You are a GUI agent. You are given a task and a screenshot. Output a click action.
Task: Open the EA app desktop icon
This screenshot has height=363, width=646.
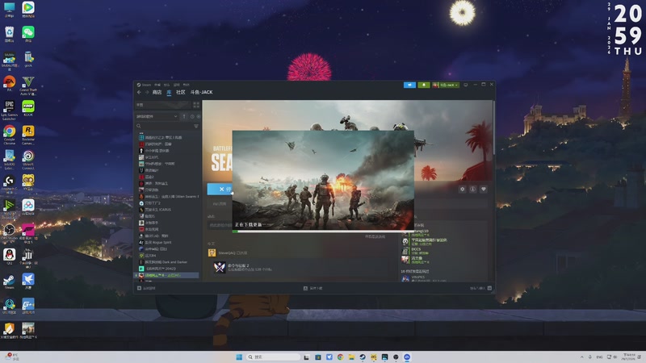9,83
